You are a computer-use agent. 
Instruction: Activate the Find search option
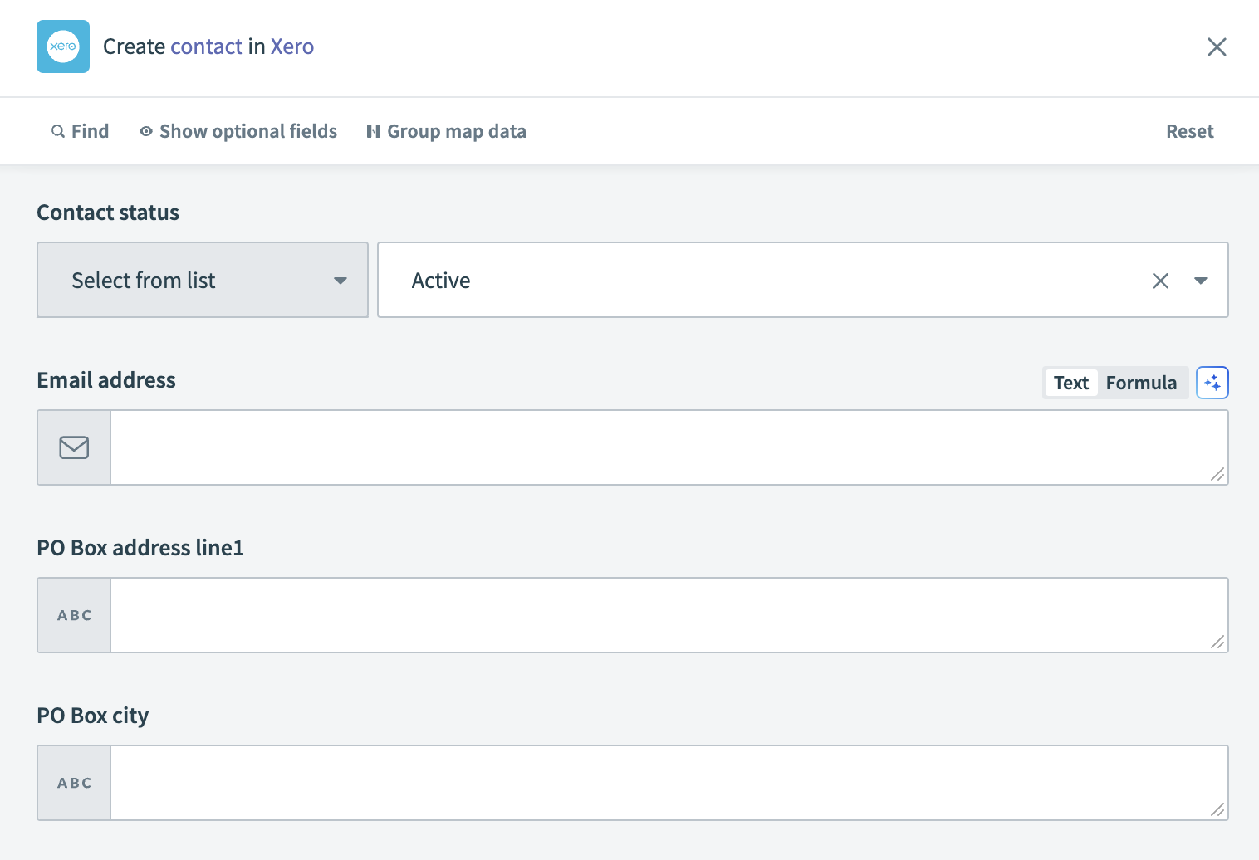(x=91, y=131)
